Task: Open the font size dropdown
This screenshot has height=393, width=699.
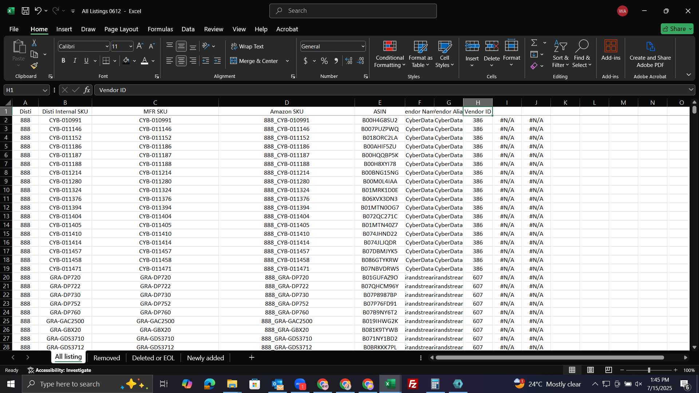Action: (x=131, y=46)
